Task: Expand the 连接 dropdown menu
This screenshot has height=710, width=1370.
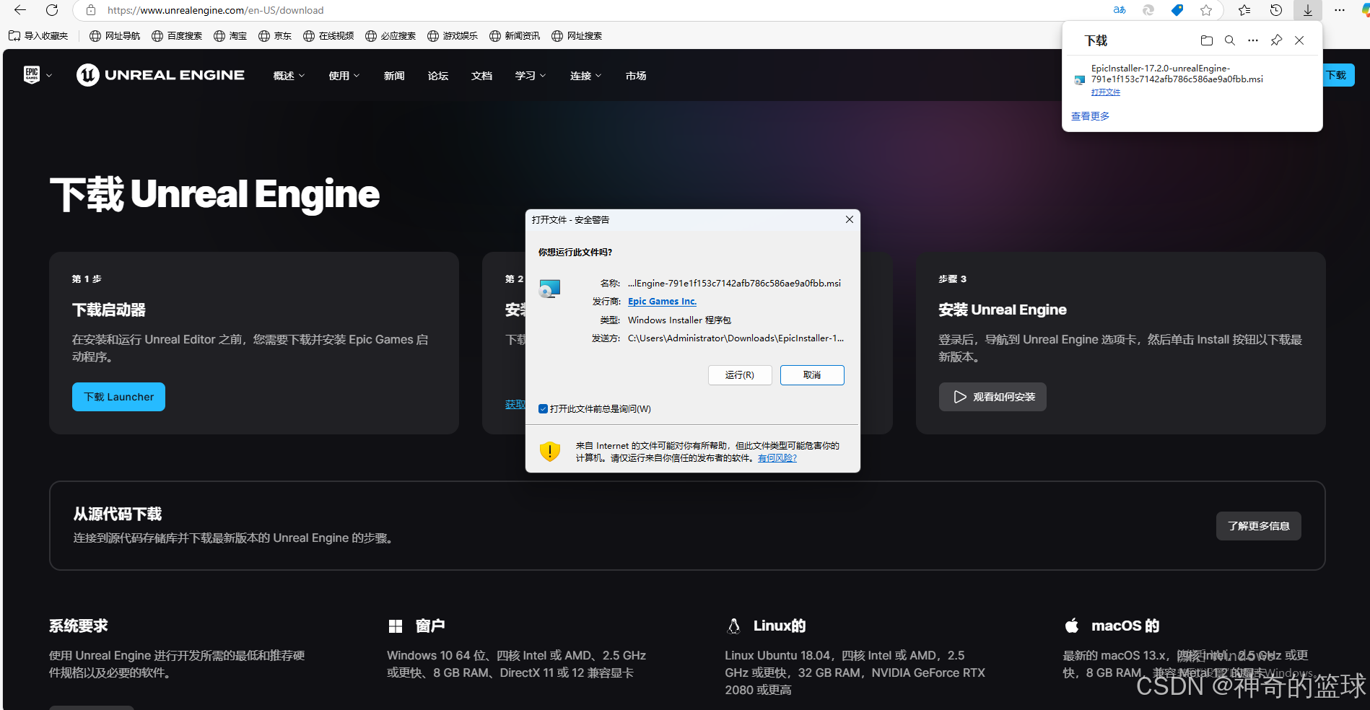Action: pyautogui.click(x=585, y=76)
